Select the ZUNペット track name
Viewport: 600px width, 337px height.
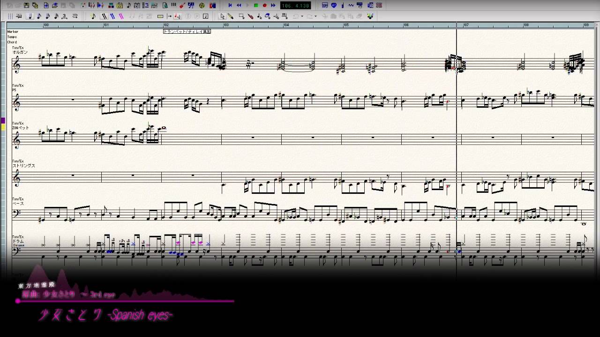[x=21, y=128]
